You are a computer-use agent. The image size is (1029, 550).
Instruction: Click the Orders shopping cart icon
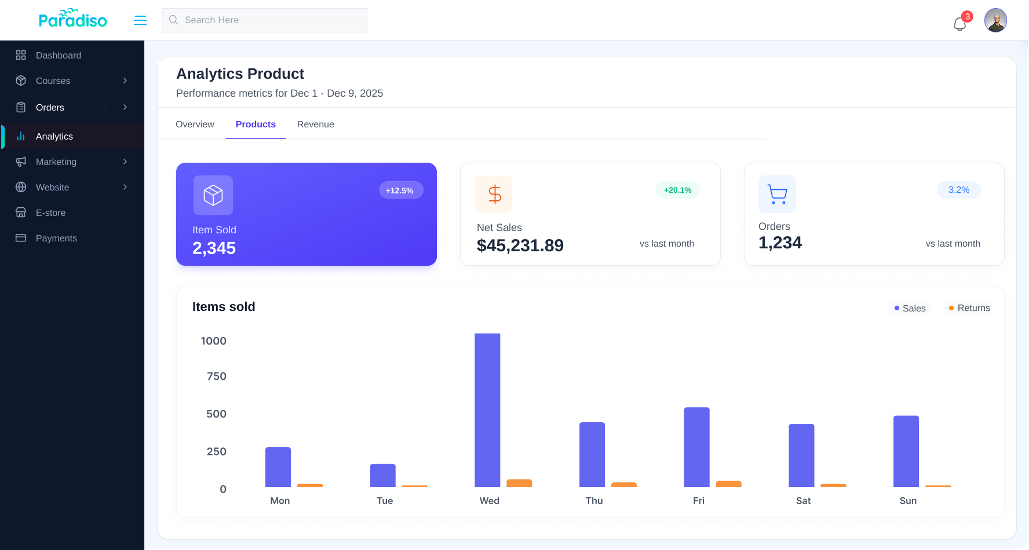(x=777, y=194)
